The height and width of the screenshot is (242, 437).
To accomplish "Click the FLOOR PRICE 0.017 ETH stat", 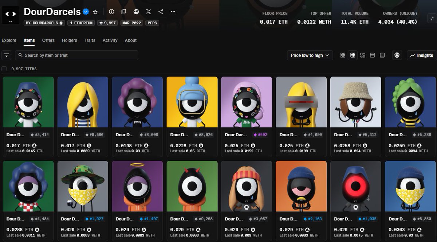I will coord(275,18).
